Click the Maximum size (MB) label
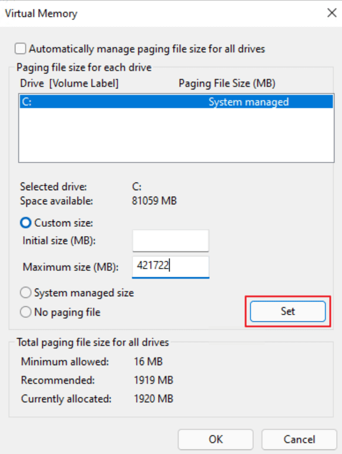 (x=71, y=267)
